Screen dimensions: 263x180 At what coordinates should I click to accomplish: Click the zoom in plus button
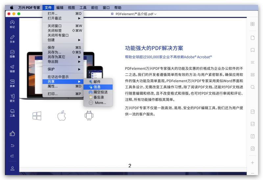(x=252, y=163)
